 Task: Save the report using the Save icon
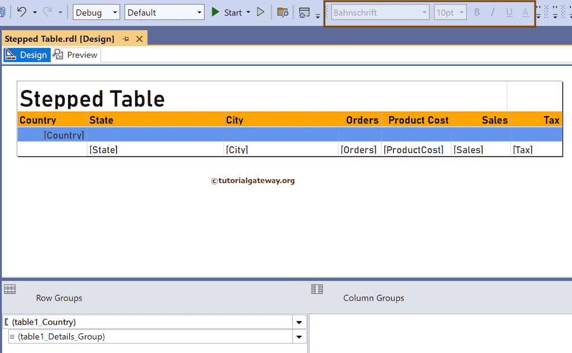3,12
